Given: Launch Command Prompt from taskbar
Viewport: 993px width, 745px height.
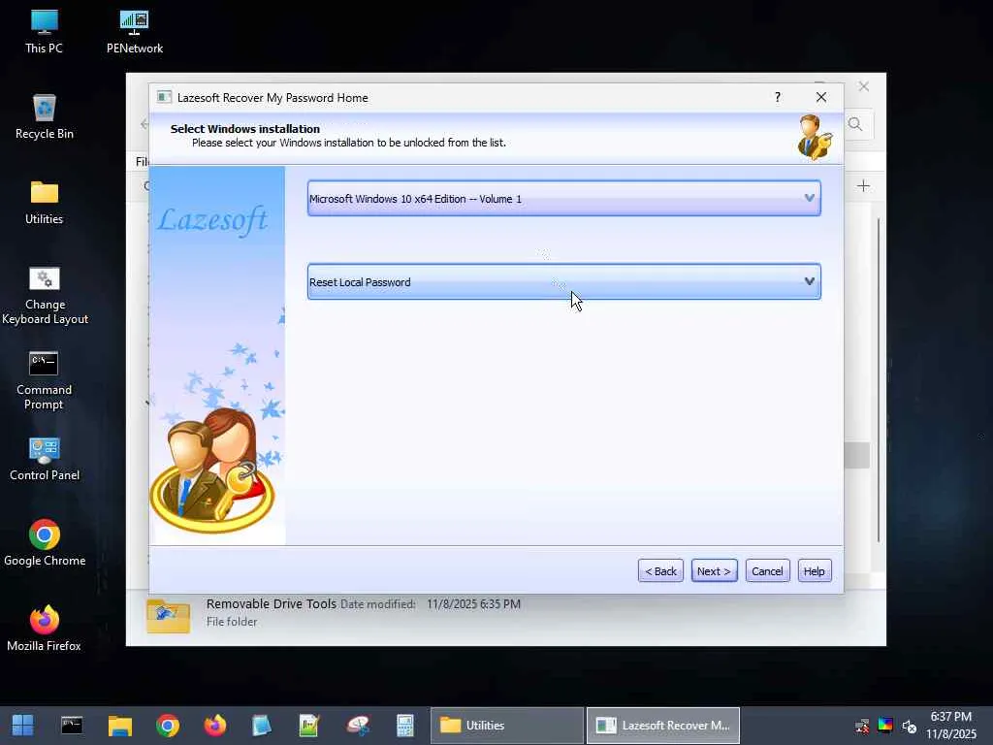Looking at the screenshot, I should pyautogui.click(x=72, y=726).
